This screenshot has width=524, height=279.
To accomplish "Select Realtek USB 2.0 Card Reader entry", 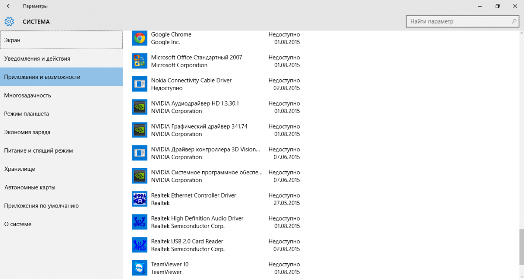I will (187, 245).
